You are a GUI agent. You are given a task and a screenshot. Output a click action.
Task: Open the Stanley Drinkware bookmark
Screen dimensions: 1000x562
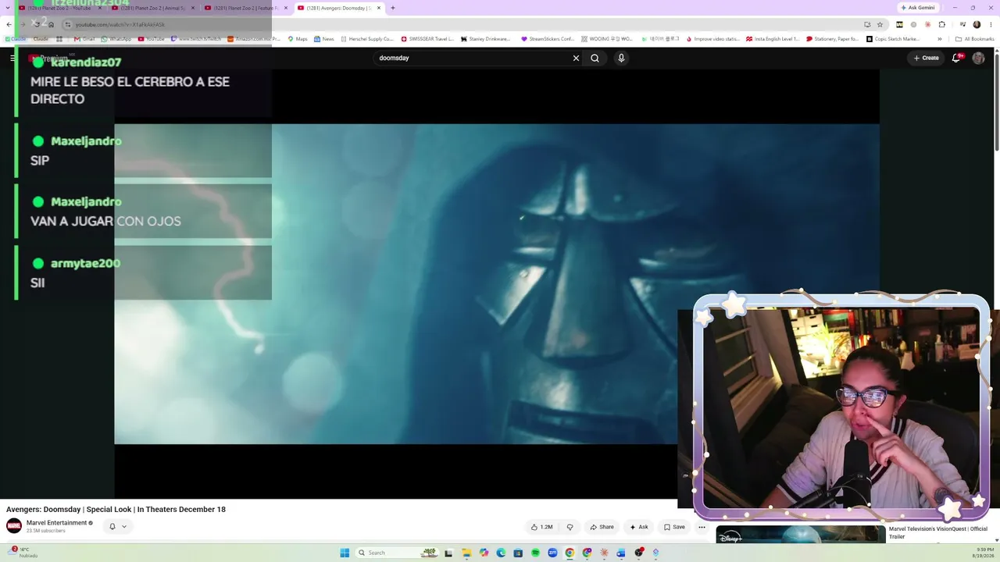485,39
